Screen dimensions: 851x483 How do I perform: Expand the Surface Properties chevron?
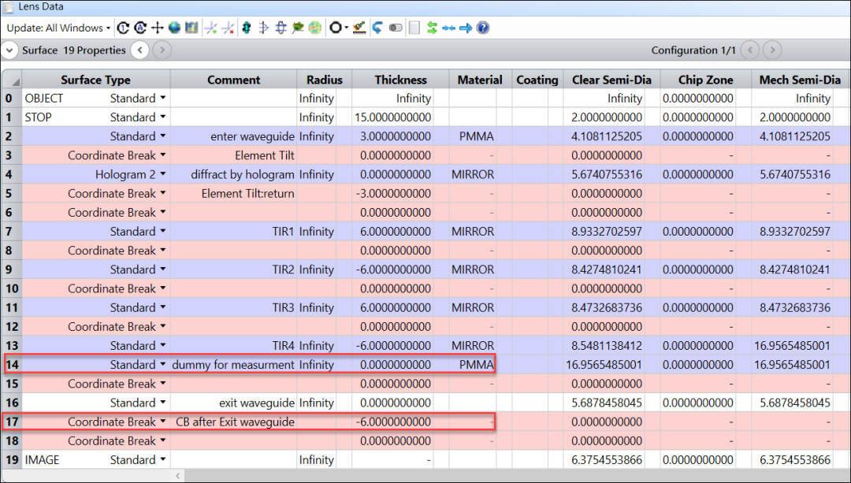coord(10,50)
